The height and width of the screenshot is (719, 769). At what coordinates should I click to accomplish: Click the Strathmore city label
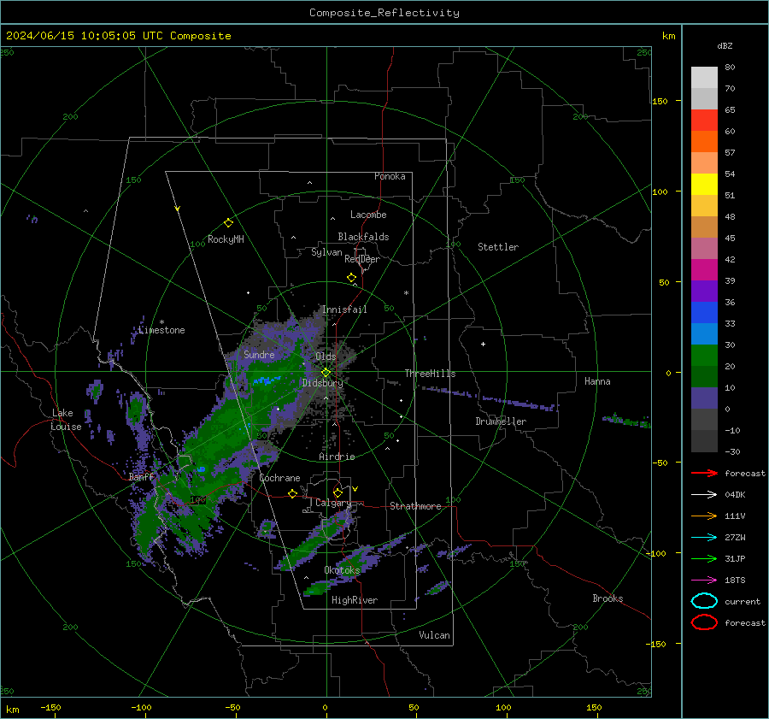pos(415,506)
